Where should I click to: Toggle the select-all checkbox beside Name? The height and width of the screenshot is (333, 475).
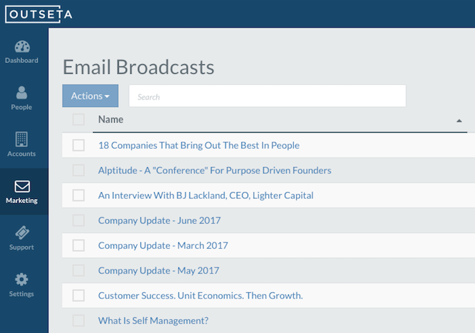[78, 120]
